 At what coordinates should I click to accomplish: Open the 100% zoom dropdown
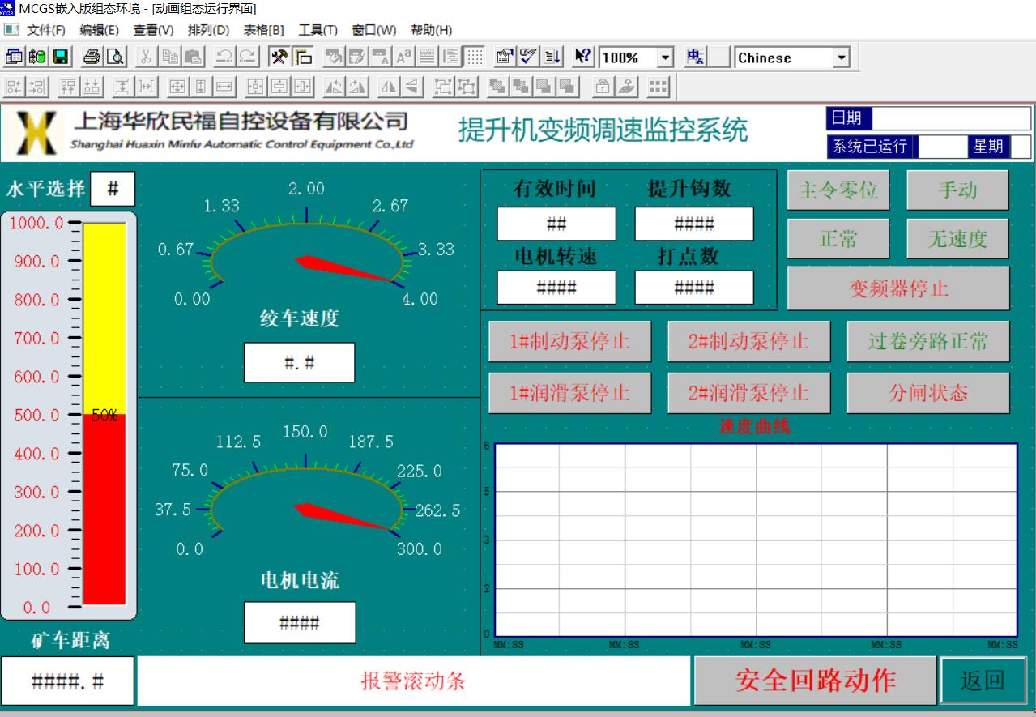tap(665, 58)
